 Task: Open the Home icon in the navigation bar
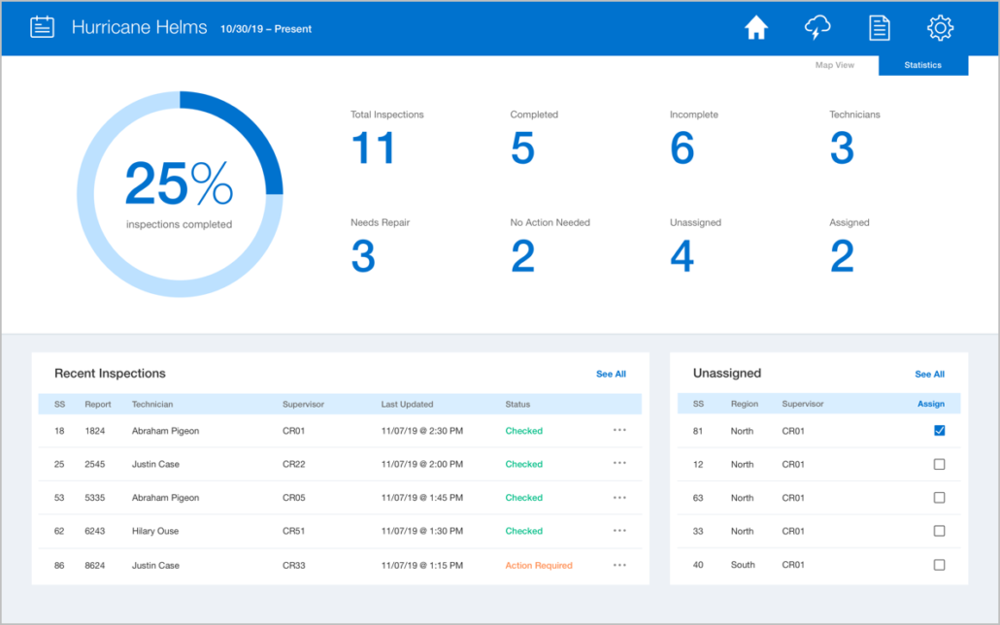tap(756, 27)
